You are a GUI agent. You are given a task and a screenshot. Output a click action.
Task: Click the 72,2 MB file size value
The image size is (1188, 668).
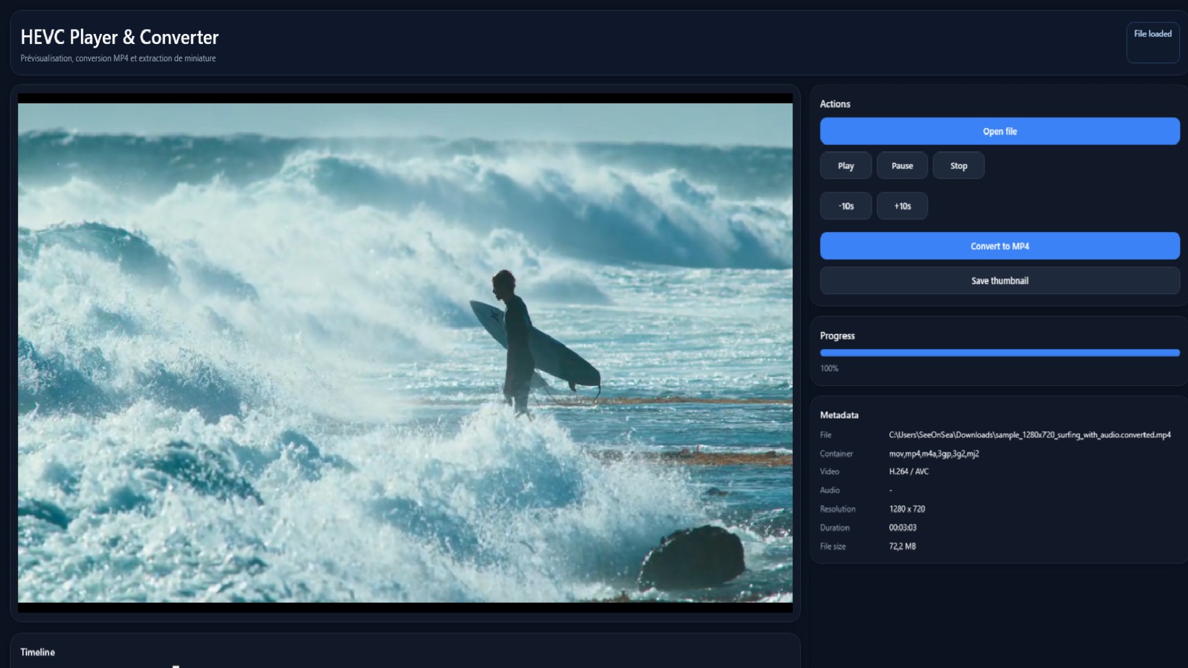pyautogui.click(x=902, y=546)
